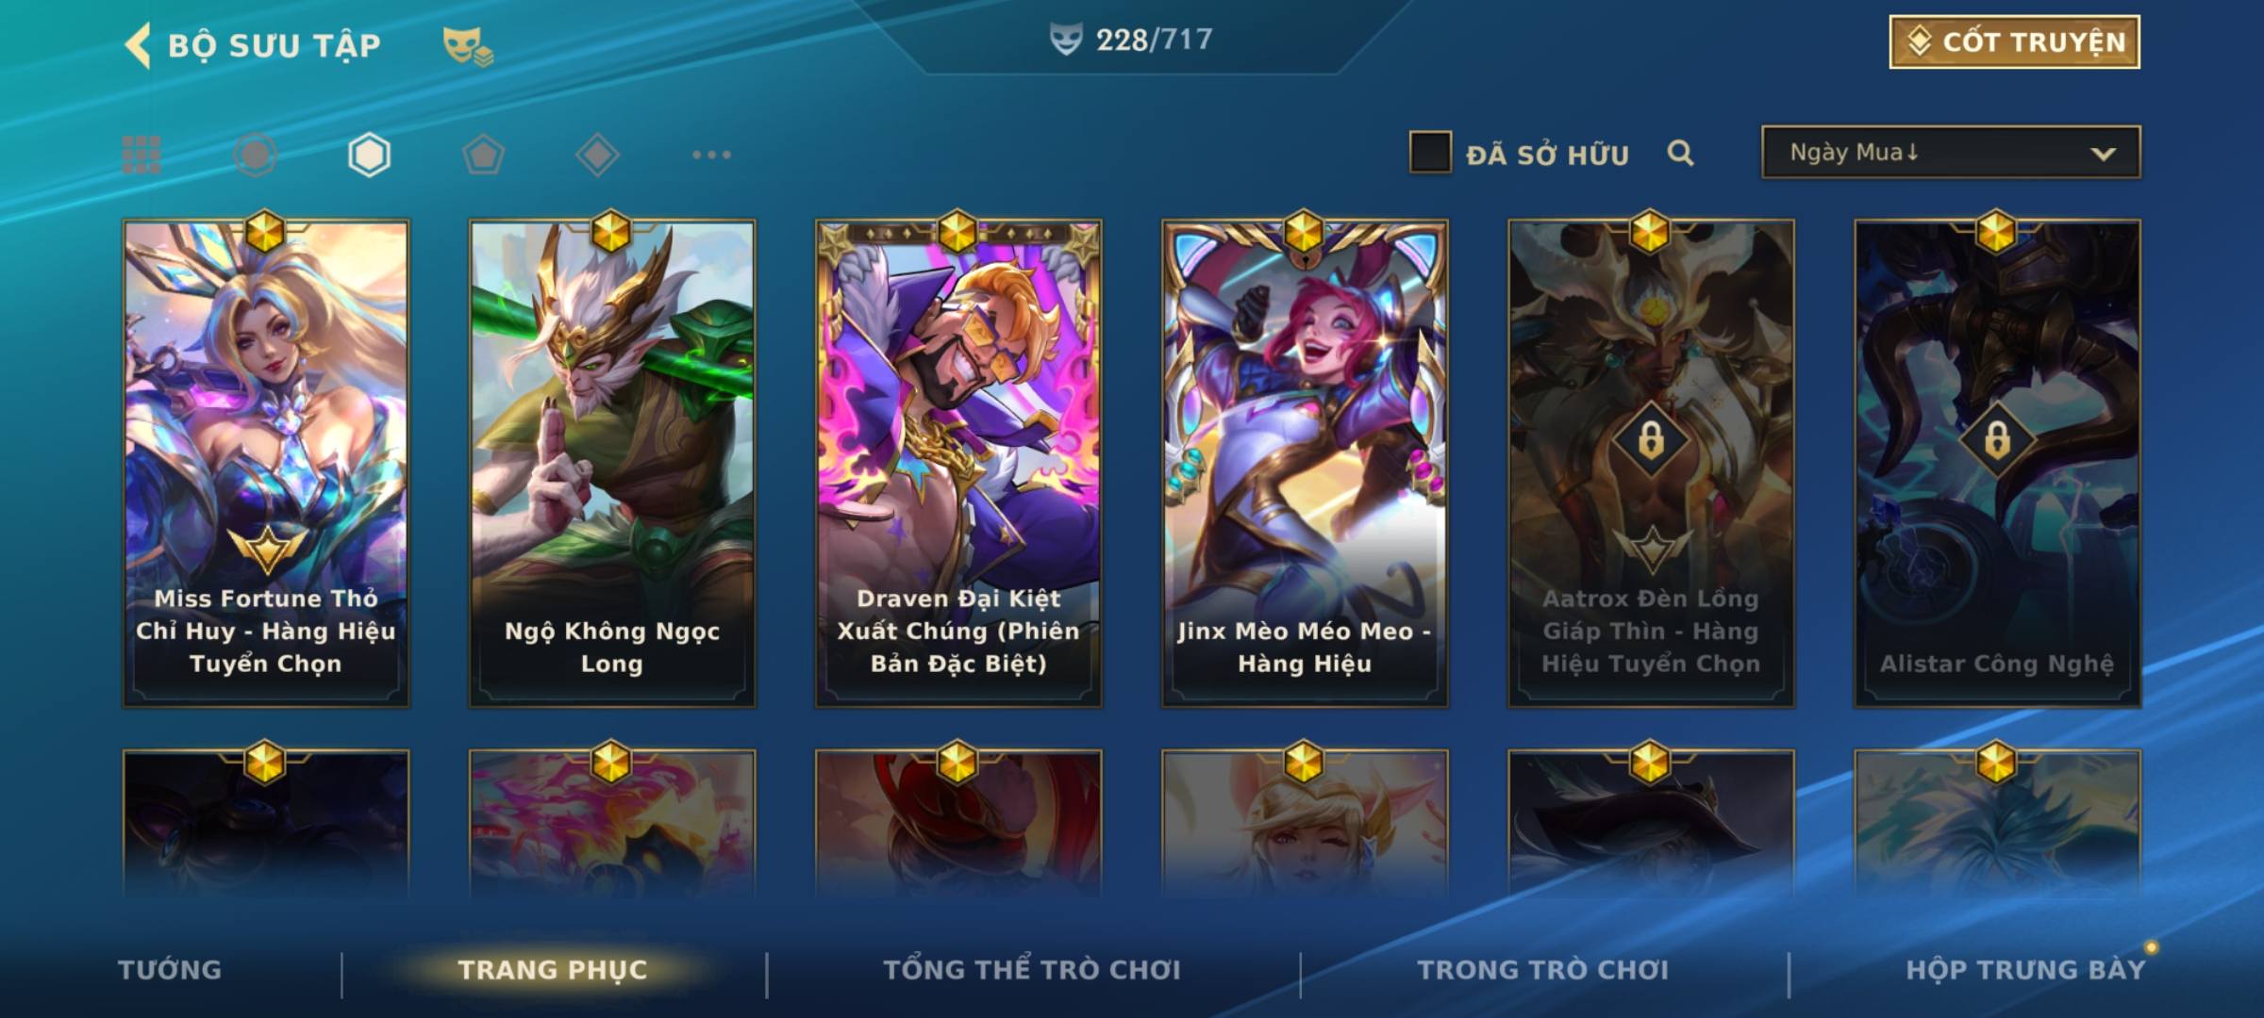
Task: Open the search magnifier icon
Action: click(x=1680, y=153)
